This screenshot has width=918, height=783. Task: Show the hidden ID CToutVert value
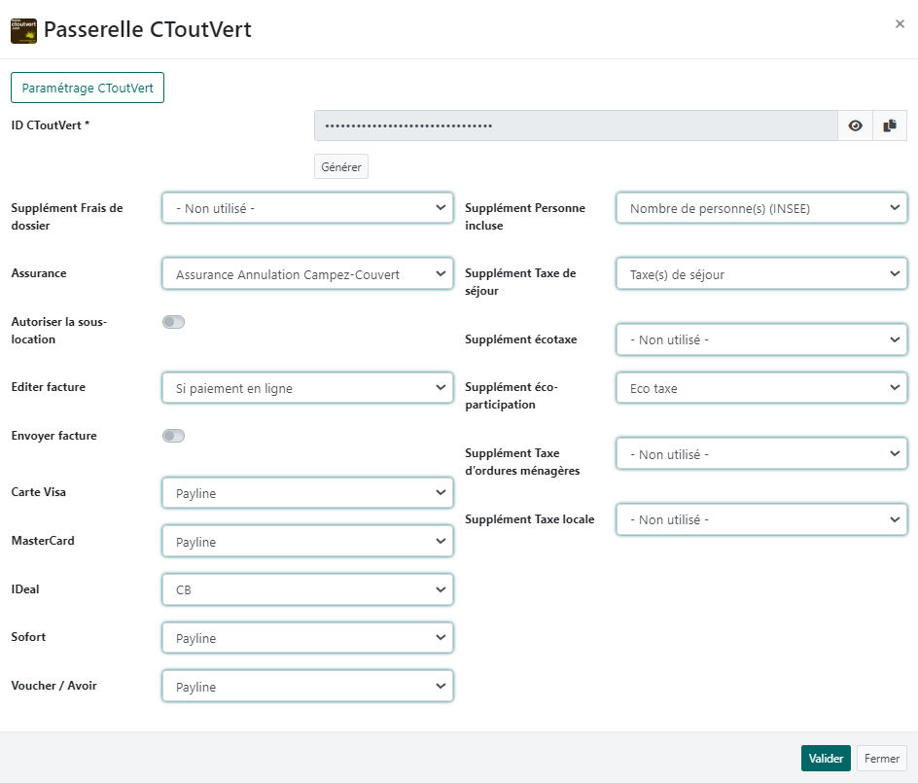pyautogui.click(x=855, y=125)
